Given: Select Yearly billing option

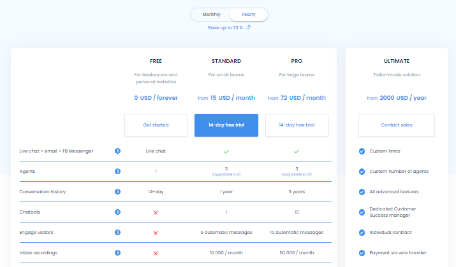Looking at the screenshot, I should pos(248,15).
